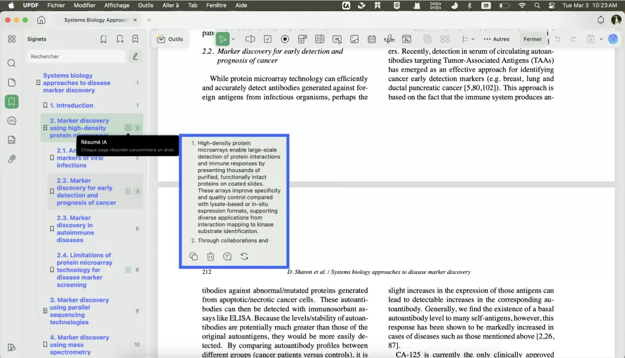Select the date field form tool
The width and height of the screenshot is (625, 358).
(372, 39)
